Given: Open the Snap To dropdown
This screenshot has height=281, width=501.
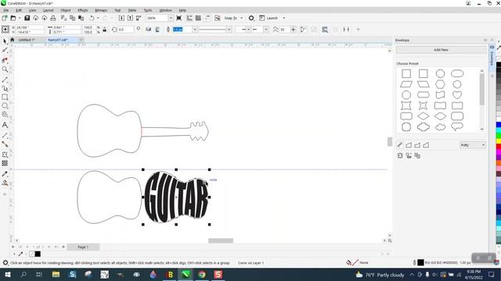Looking at the screenshot, I should 242,18.
